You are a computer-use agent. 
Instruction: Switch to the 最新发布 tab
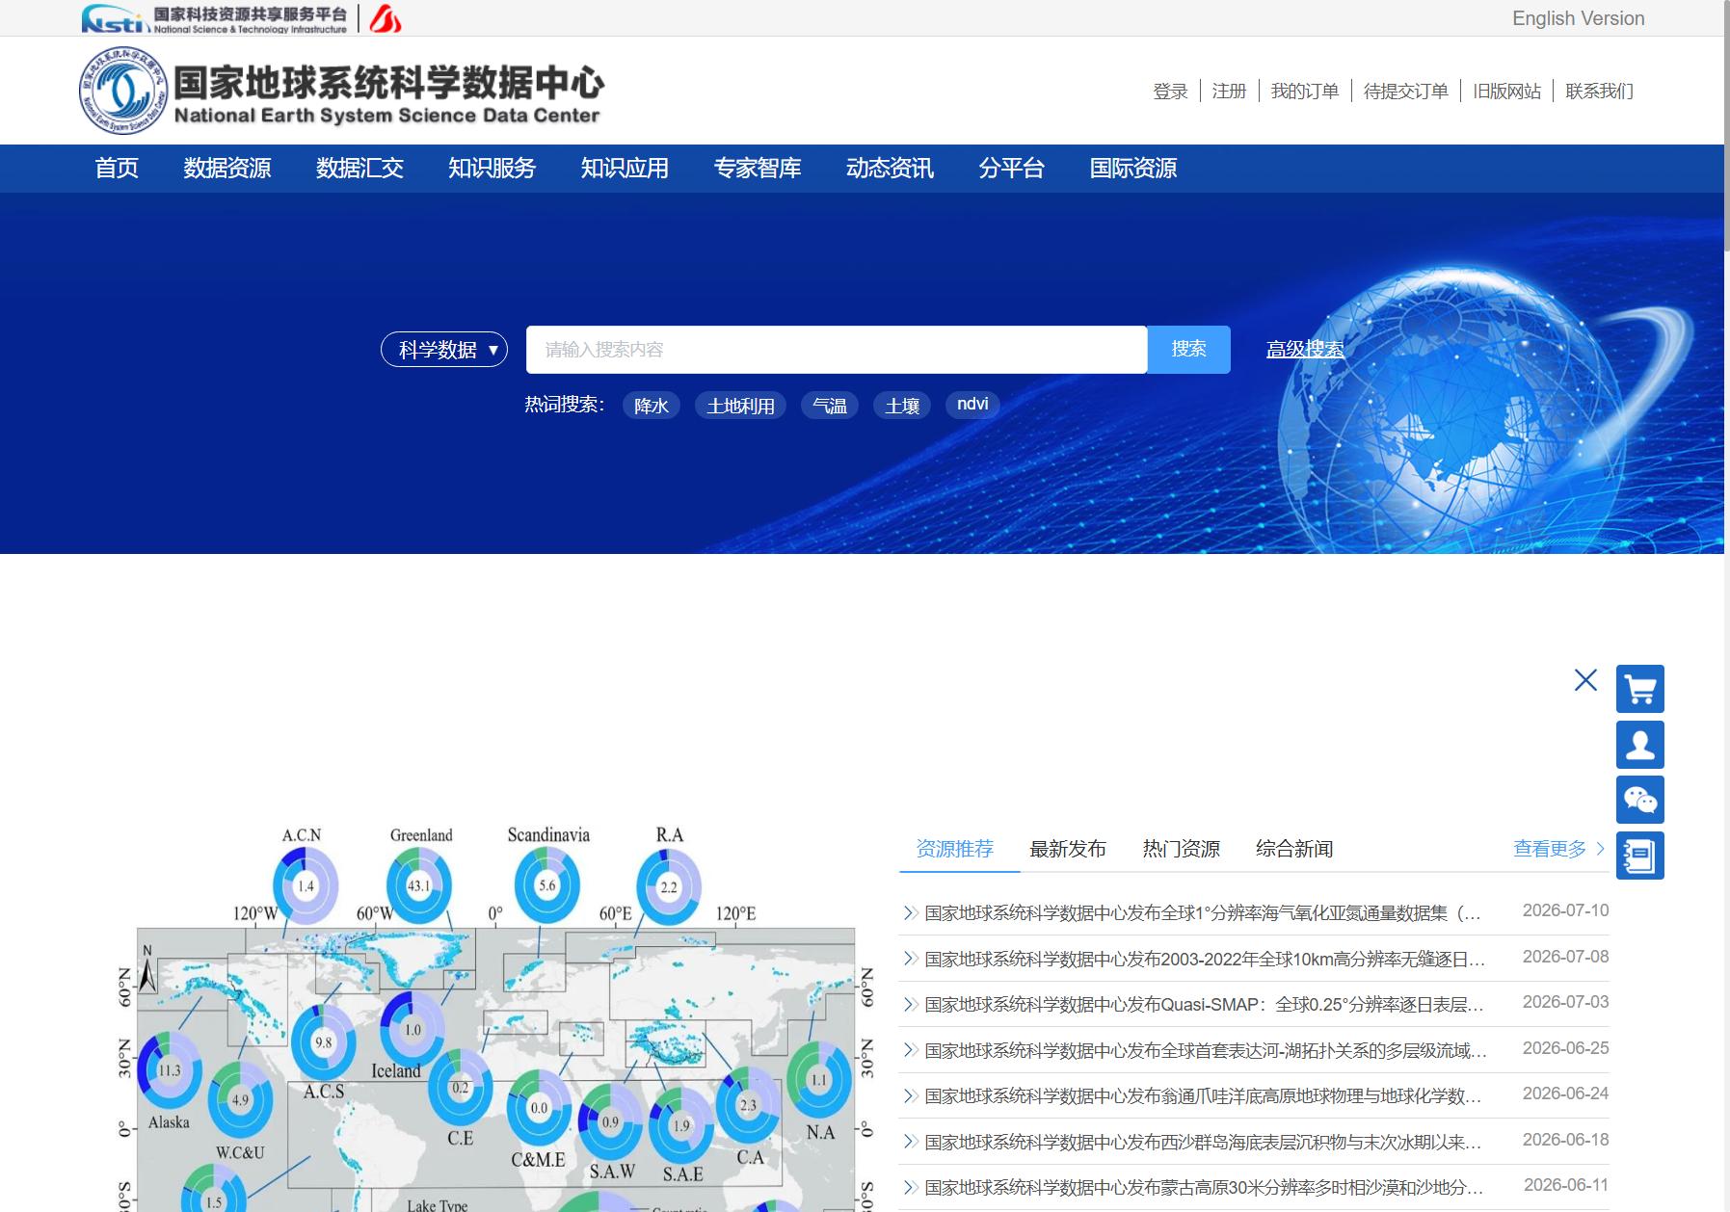[1068, 849]
